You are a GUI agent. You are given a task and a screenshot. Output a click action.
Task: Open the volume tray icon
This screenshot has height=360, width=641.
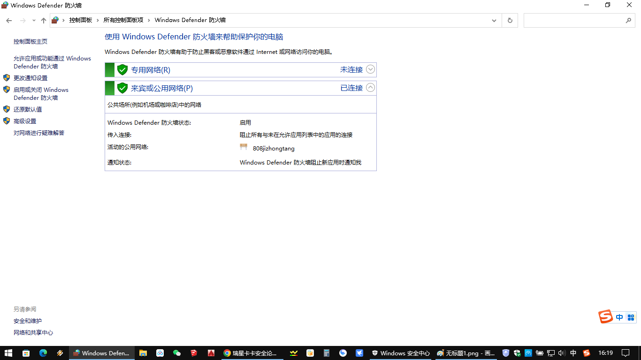click(x=562, y=353)
